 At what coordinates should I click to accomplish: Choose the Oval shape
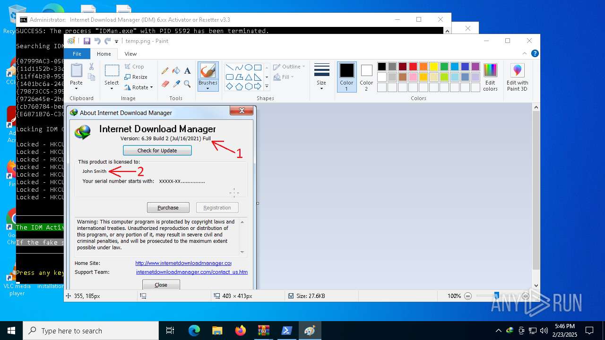(x=248, y=68)
